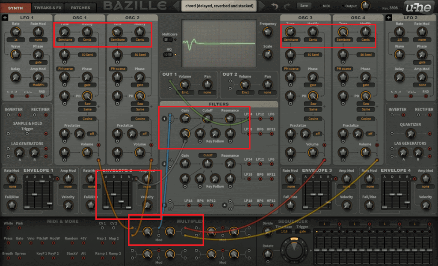Click the patch name display
The height and width of the screenshot is (266, 438).
[219, 6]
